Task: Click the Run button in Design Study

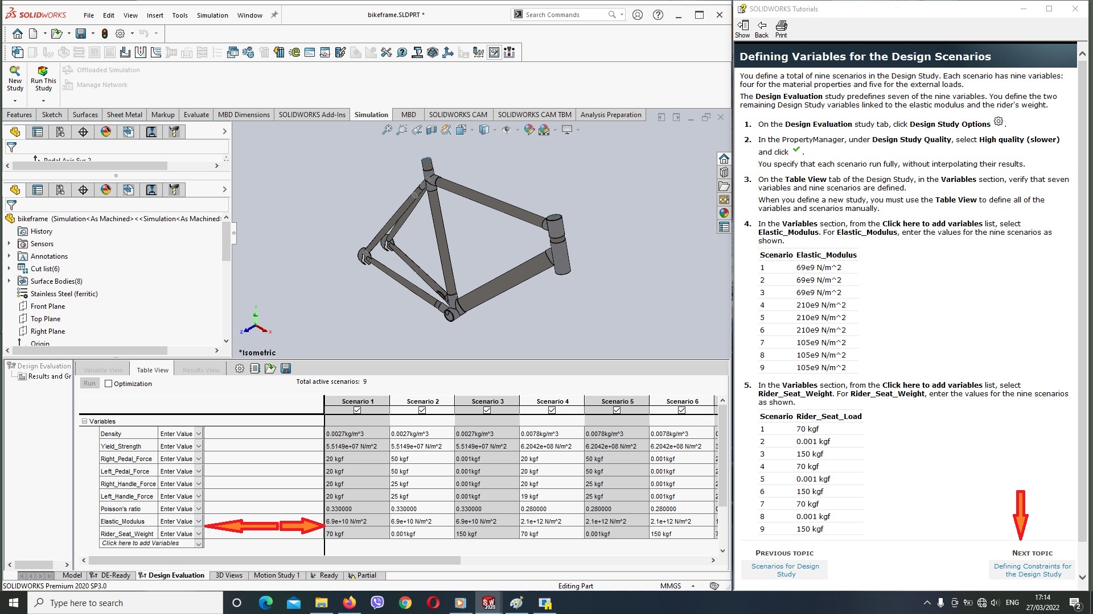Action: (89, 383)
